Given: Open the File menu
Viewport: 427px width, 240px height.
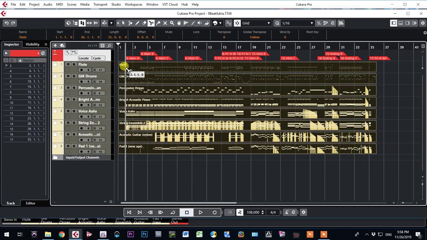Looking at the screenshot, I should [13, 4].
